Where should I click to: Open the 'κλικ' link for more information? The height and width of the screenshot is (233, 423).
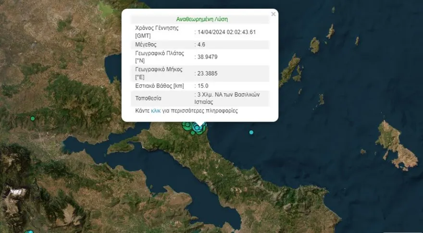(156, 110)
